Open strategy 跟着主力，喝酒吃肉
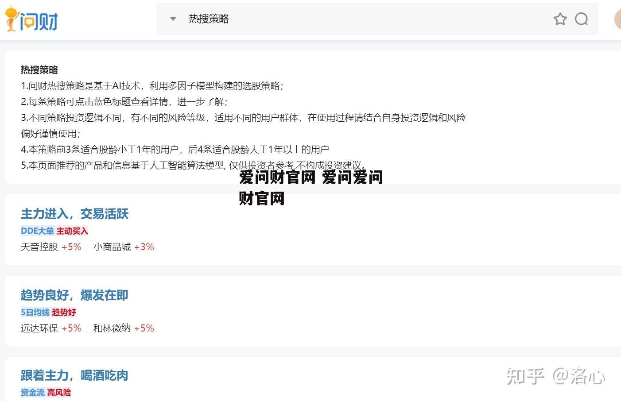This screenshot has width=621, height=401. [x=74, y=376]
